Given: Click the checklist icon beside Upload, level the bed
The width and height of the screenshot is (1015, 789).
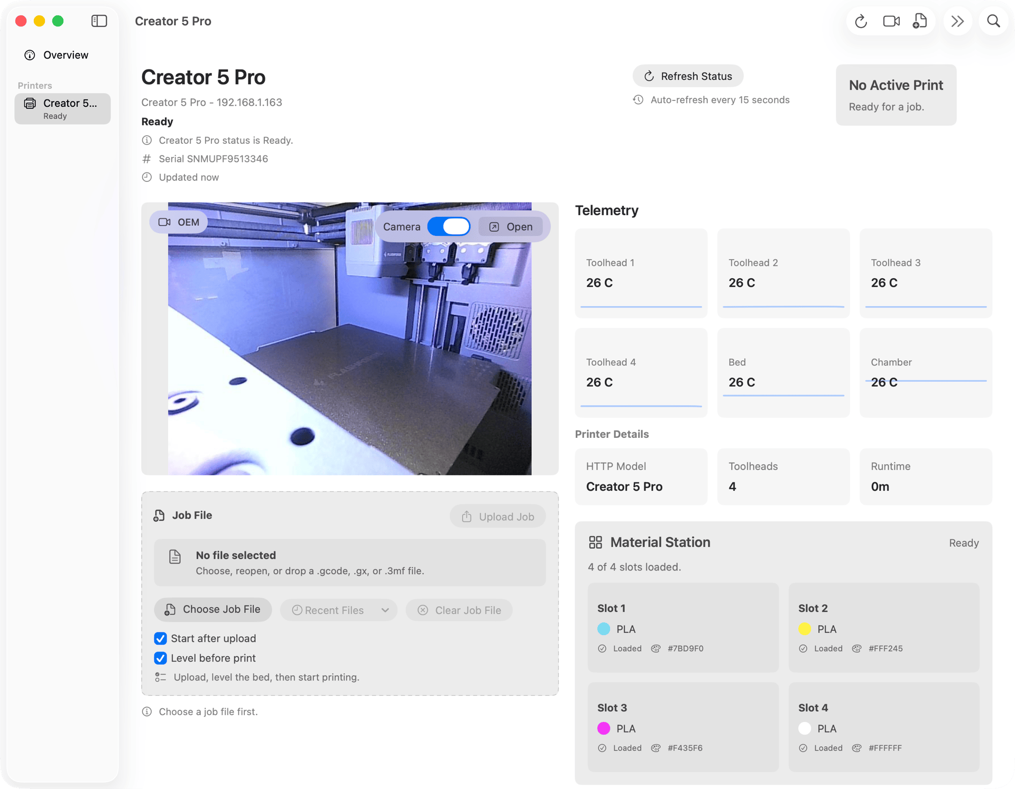Looking at the screenshot, I should coord(161,677).
